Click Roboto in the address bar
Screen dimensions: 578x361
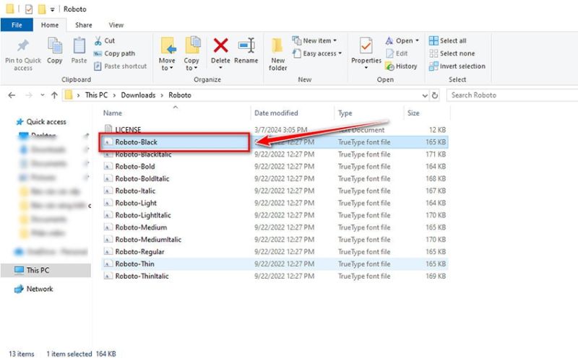pyautogui.click(x=180, y=95)
